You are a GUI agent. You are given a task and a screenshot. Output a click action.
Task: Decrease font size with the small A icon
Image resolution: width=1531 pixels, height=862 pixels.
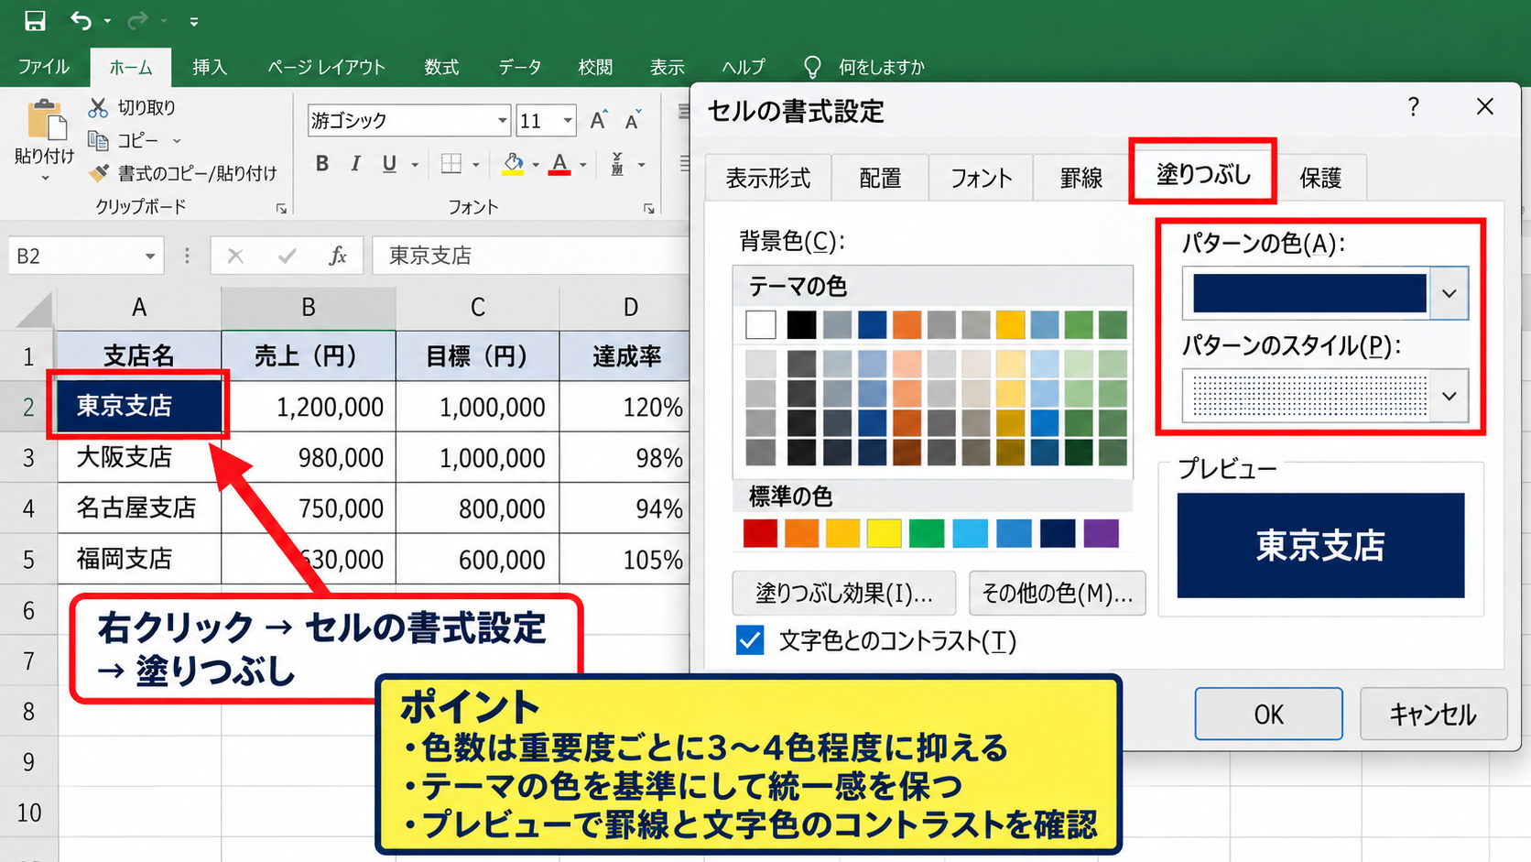(x=633, y=120)
